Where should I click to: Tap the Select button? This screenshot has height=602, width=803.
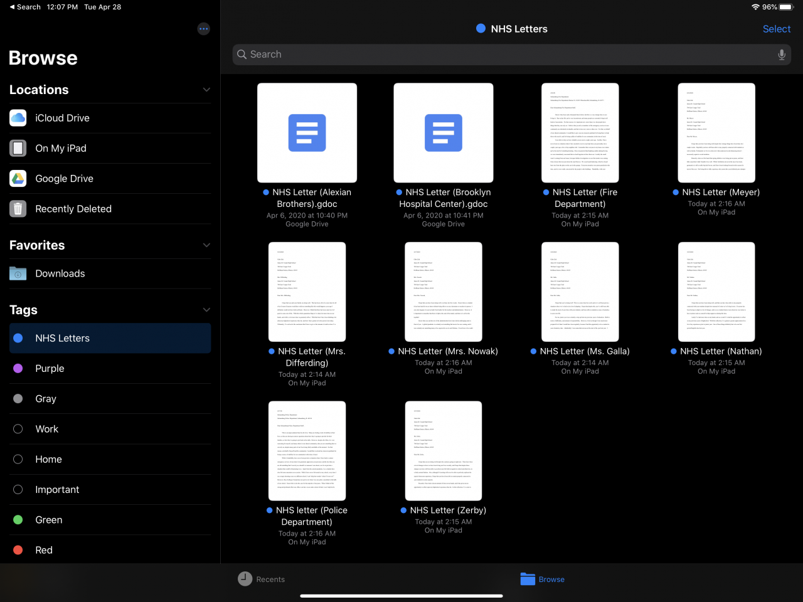[776, 29]
